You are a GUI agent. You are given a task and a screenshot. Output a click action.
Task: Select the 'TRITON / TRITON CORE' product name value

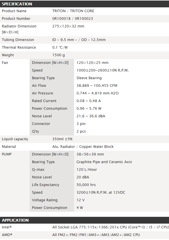73,11
